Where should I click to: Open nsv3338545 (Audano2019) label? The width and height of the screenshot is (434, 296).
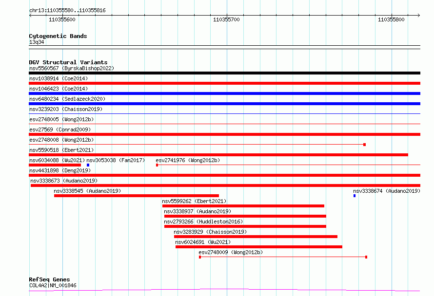tap(87, 191)
